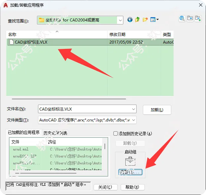The height and width of the screenshot is (195, 206).
Task: Click the 加载(L) button
Action: pos(157,110)
